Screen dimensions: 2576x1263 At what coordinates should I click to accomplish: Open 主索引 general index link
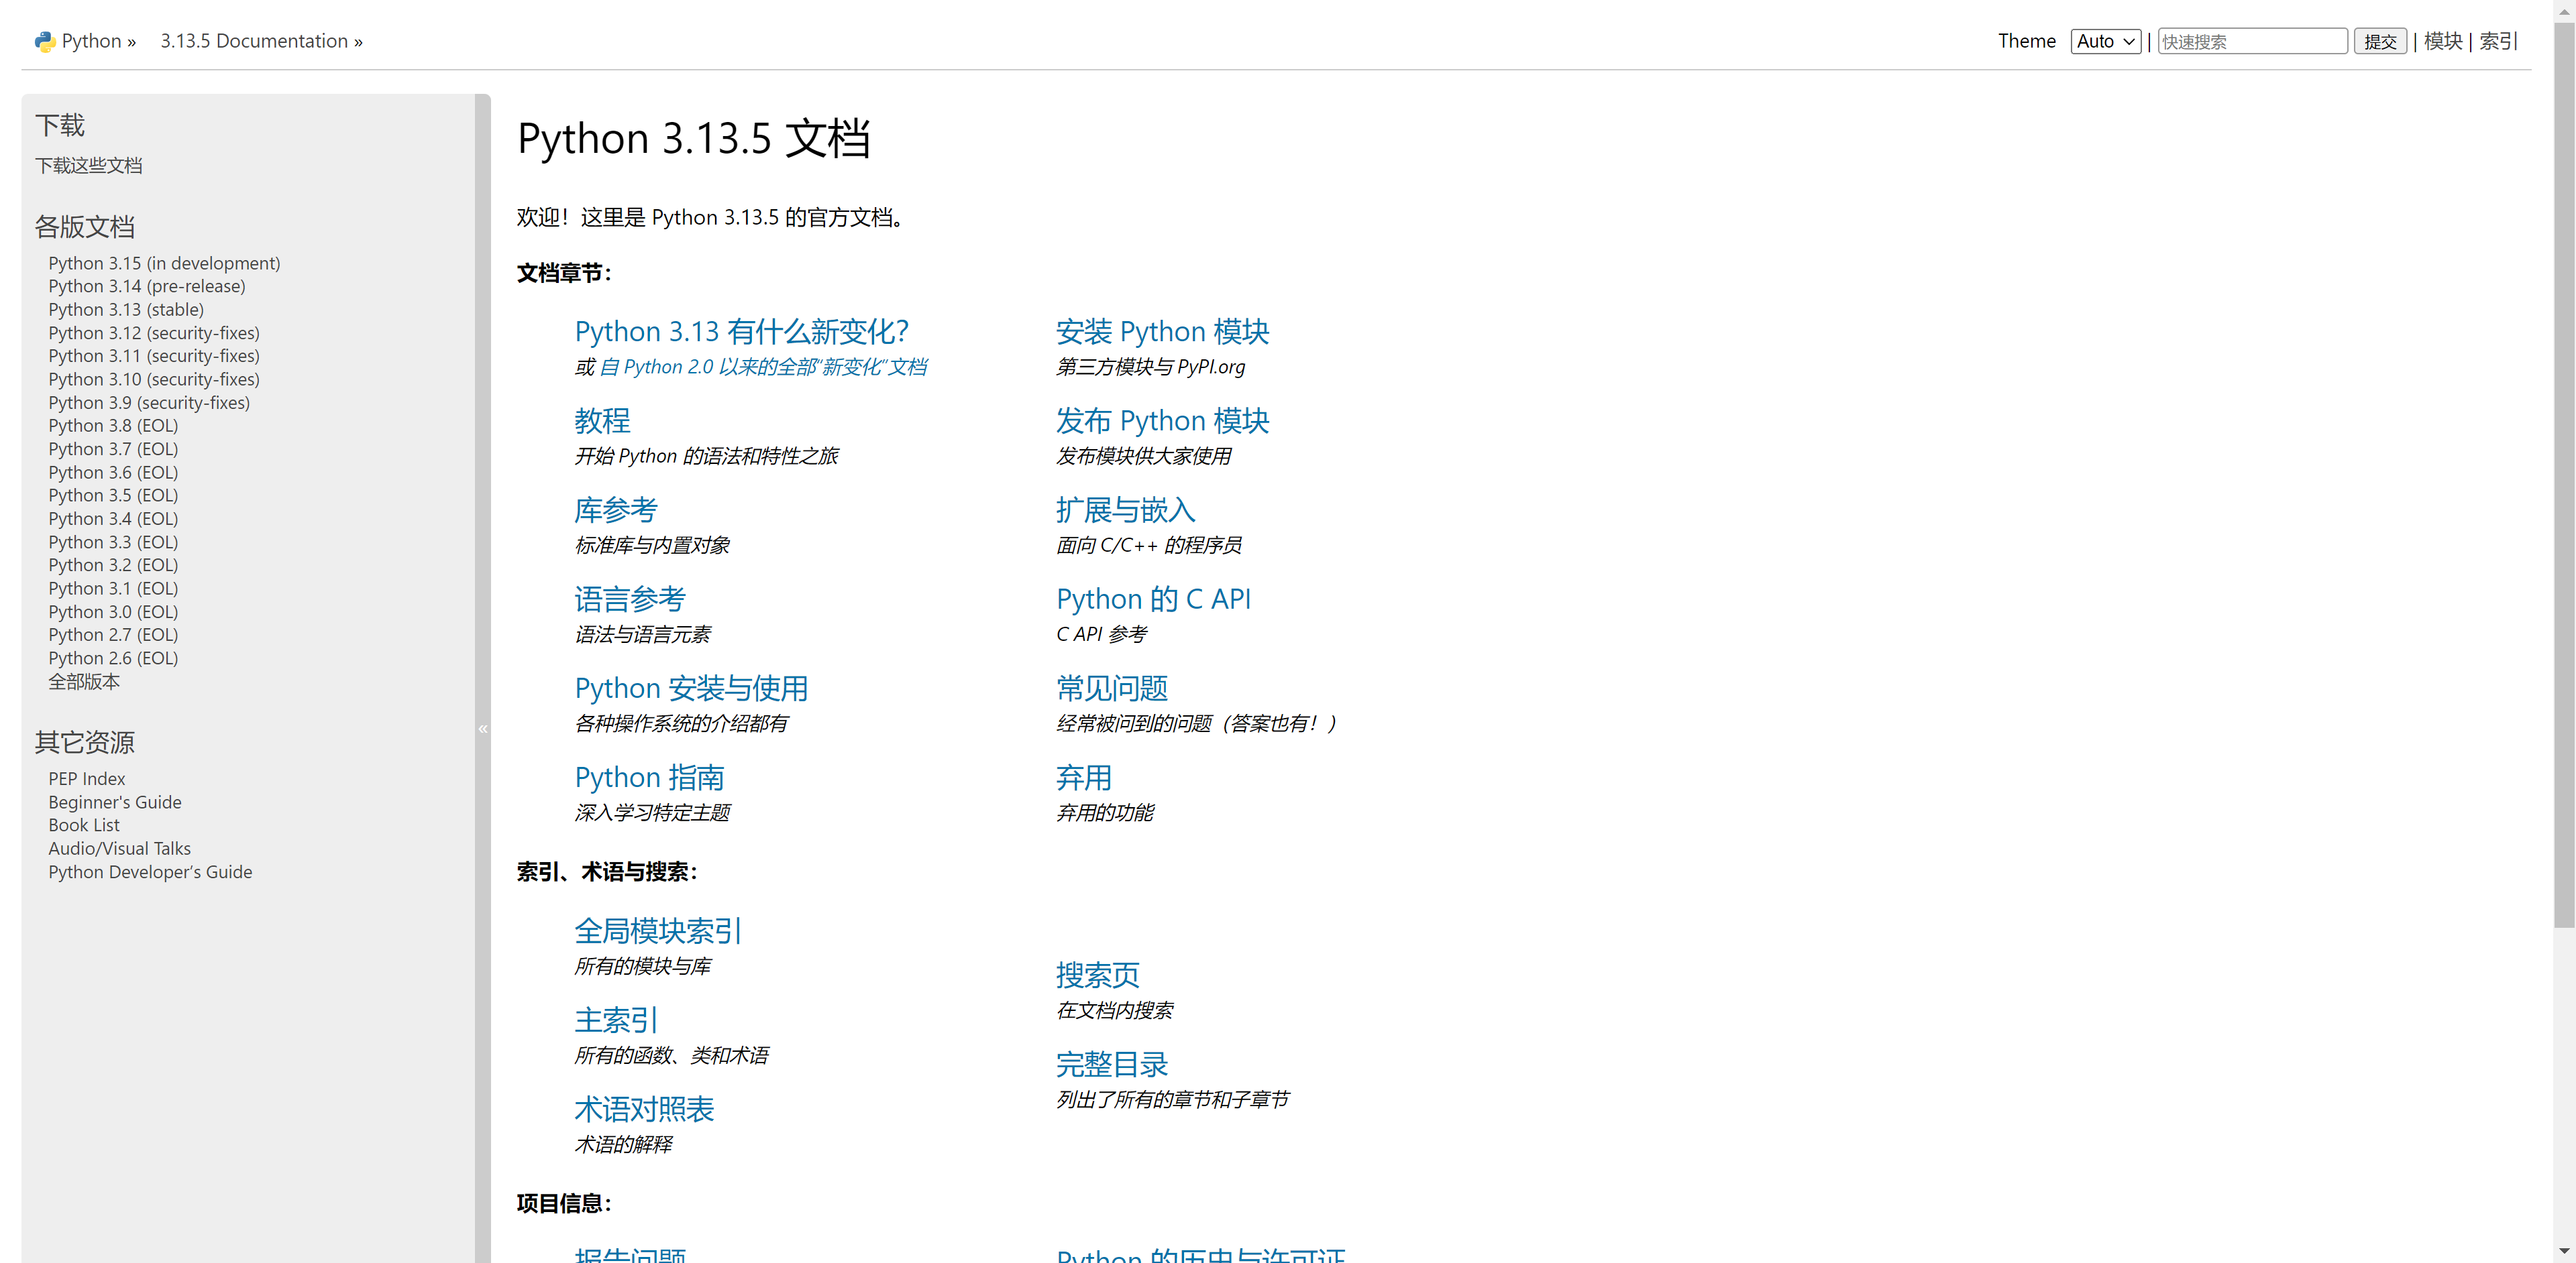[616, 1019]
